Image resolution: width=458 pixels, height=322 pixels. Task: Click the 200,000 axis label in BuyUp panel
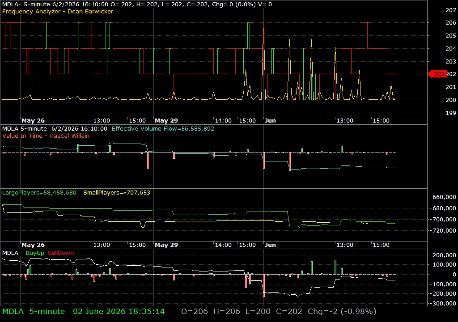click(x=444, y=255)
